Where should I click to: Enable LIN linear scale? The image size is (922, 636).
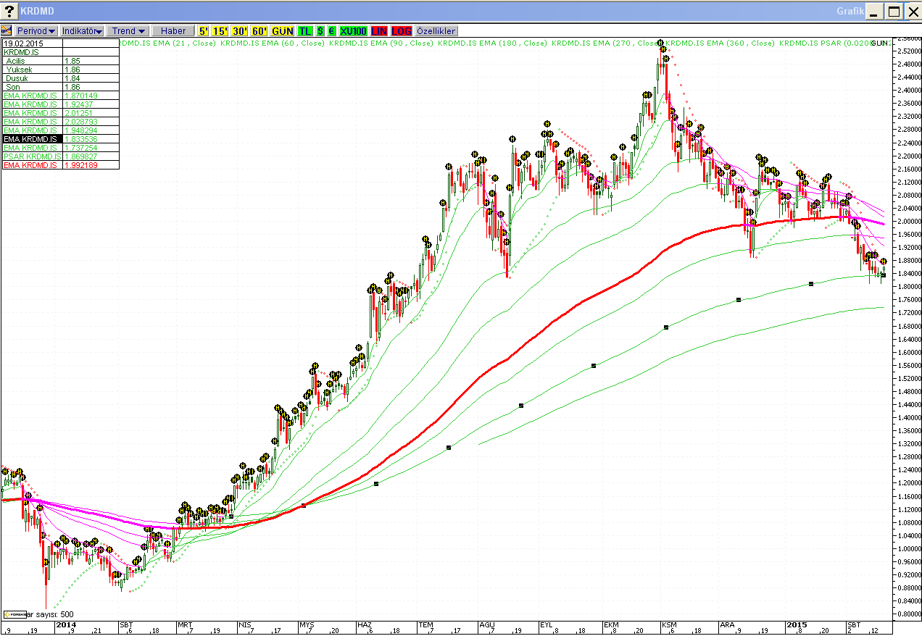(x=379, y=31)
